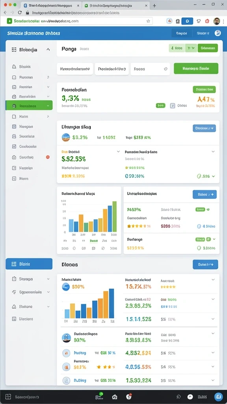
Task: Click the large green button beside the search field
Action: pos(196,69)
